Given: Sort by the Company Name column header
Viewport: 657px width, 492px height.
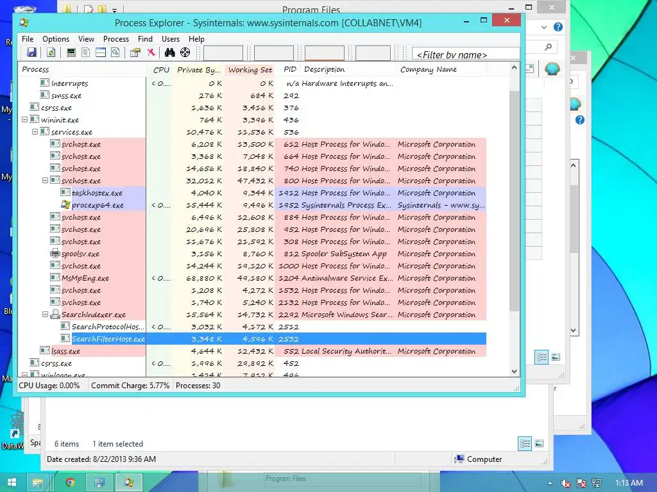Looking at the screenshot, I should click(441, 69).
